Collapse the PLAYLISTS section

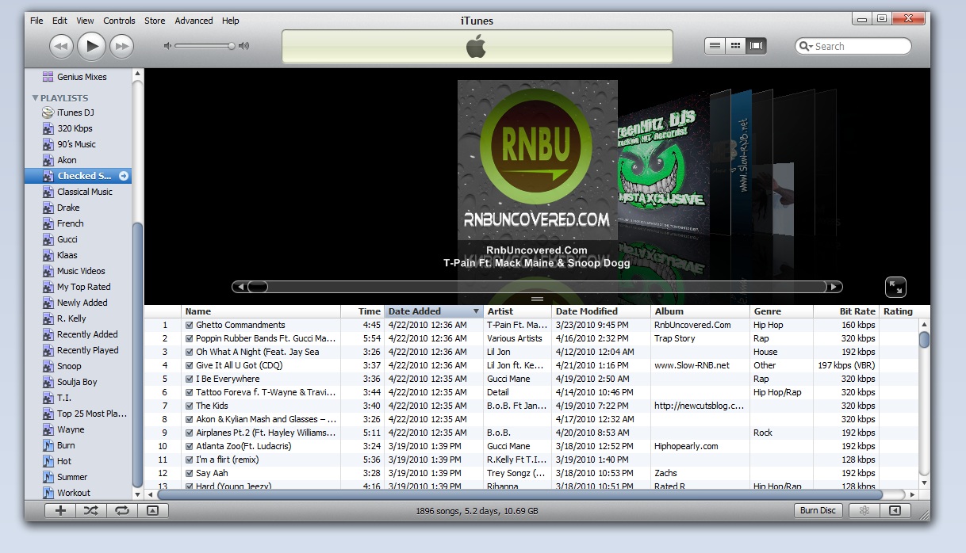(x=35, y=98)
